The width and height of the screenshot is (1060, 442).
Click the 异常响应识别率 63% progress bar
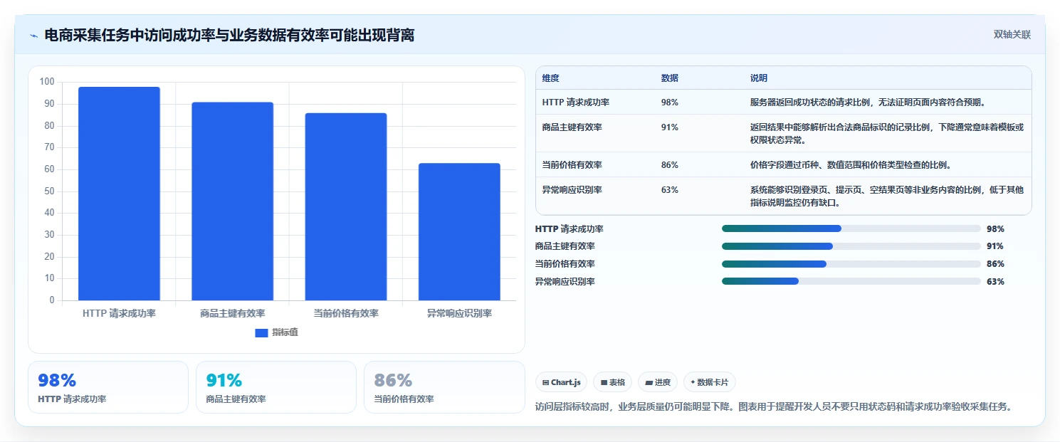coord(851,281)
